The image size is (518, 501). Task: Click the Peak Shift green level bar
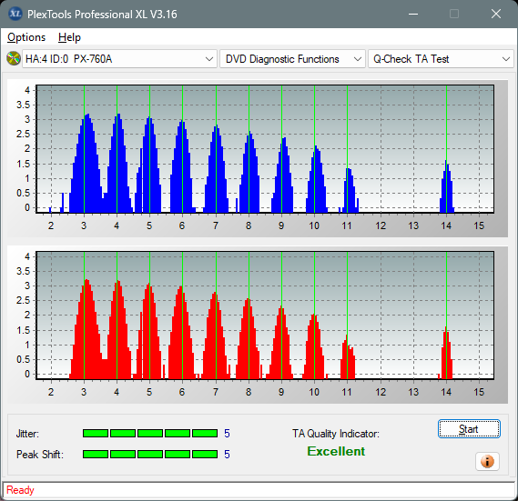(x=150, y=454)
